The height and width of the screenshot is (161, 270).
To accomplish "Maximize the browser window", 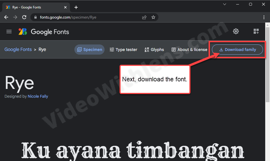I will 251,4.
